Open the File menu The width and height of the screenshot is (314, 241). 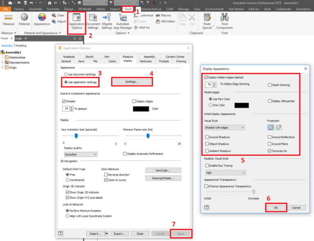[x=5, y=9]
